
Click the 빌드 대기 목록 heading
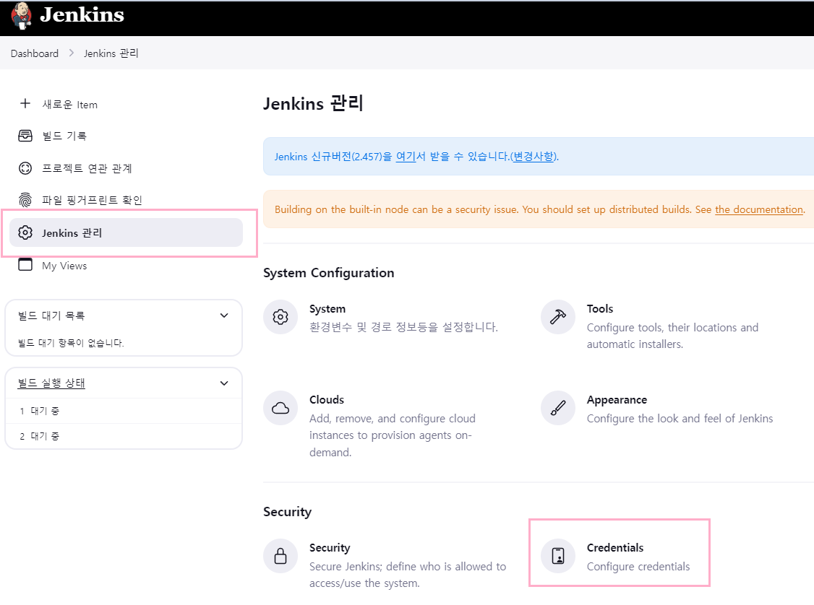[51, 315]
